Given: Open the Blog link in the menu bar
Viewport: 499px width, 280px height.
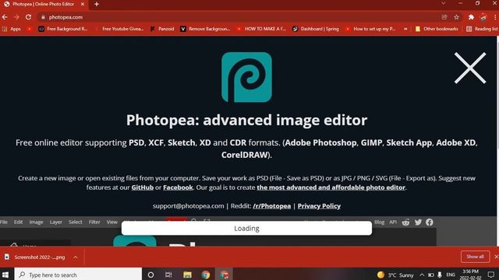Looking at the screenshot, I should click(x=379, y=222).
